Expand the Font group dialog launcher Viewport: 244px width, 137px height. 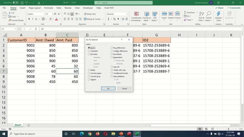pyautogui.click(x=61, y=24)
